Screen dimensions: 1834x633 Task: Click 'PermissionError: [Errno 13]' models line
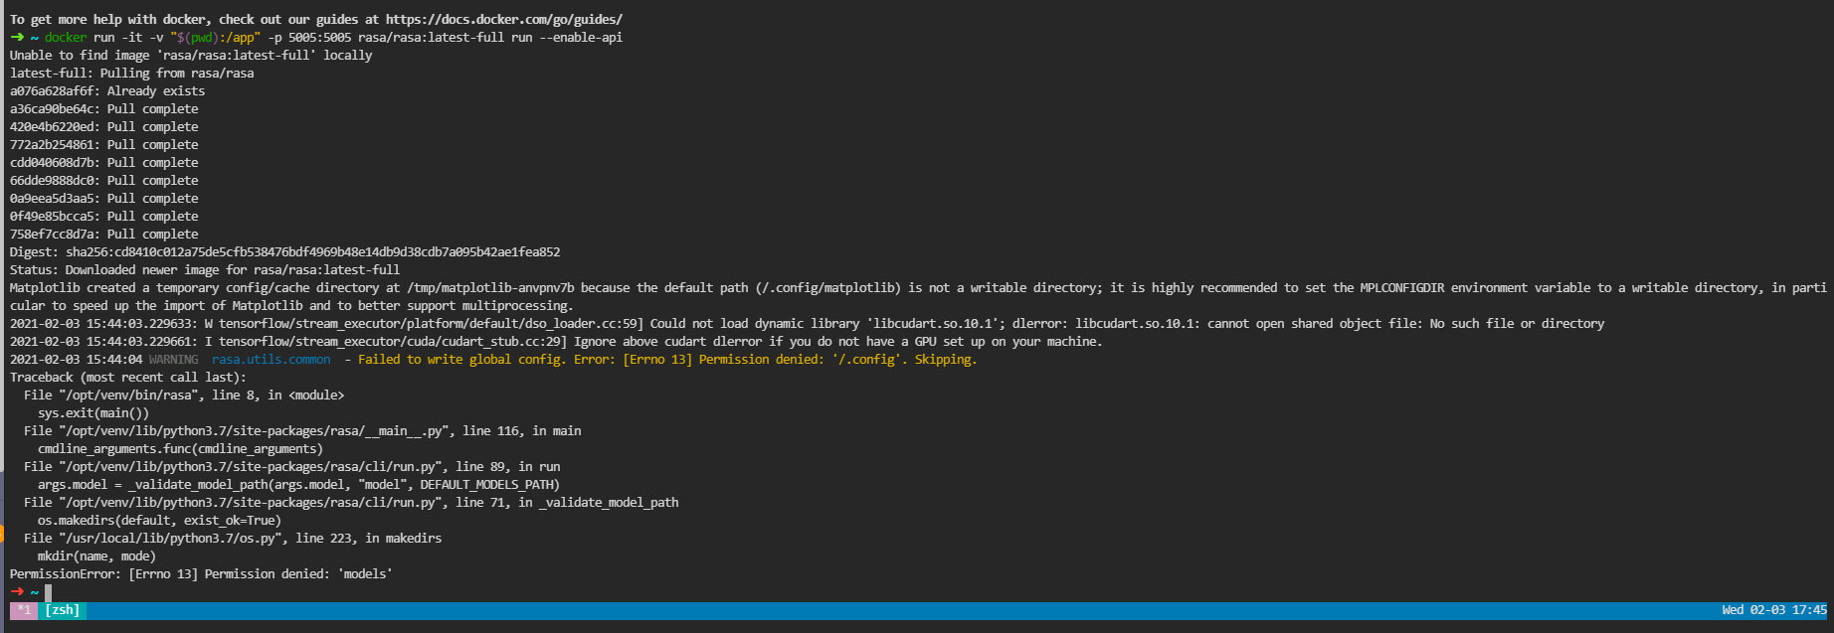pos(202,573)
